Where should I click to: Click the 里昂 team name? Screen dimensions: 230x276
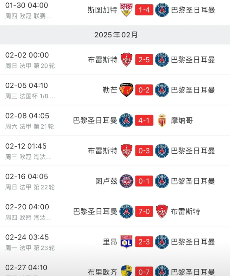point(110,242)
